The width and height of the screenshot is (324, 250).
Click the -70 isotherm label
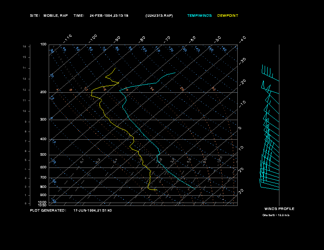coord(167,40)
